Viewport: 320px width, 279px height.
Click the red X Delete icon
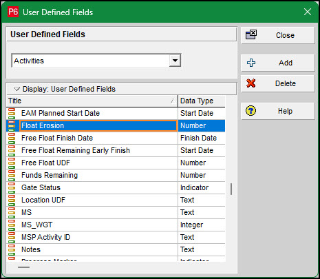[251, 83]
